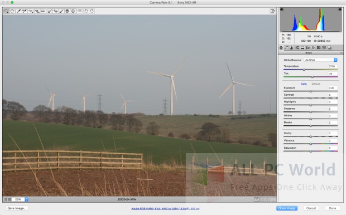Activate the Crop tool
The width and height of the screenshot is (346, 215).
[37, 11]
